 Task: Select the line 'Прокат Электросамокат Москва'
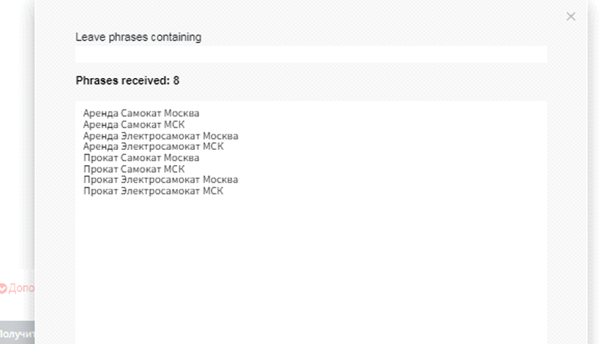[x=161, y=180]
